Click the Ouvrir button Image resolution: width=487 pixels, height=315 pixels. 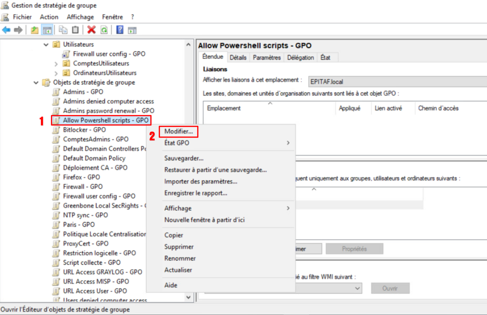(x=390, y=288)
